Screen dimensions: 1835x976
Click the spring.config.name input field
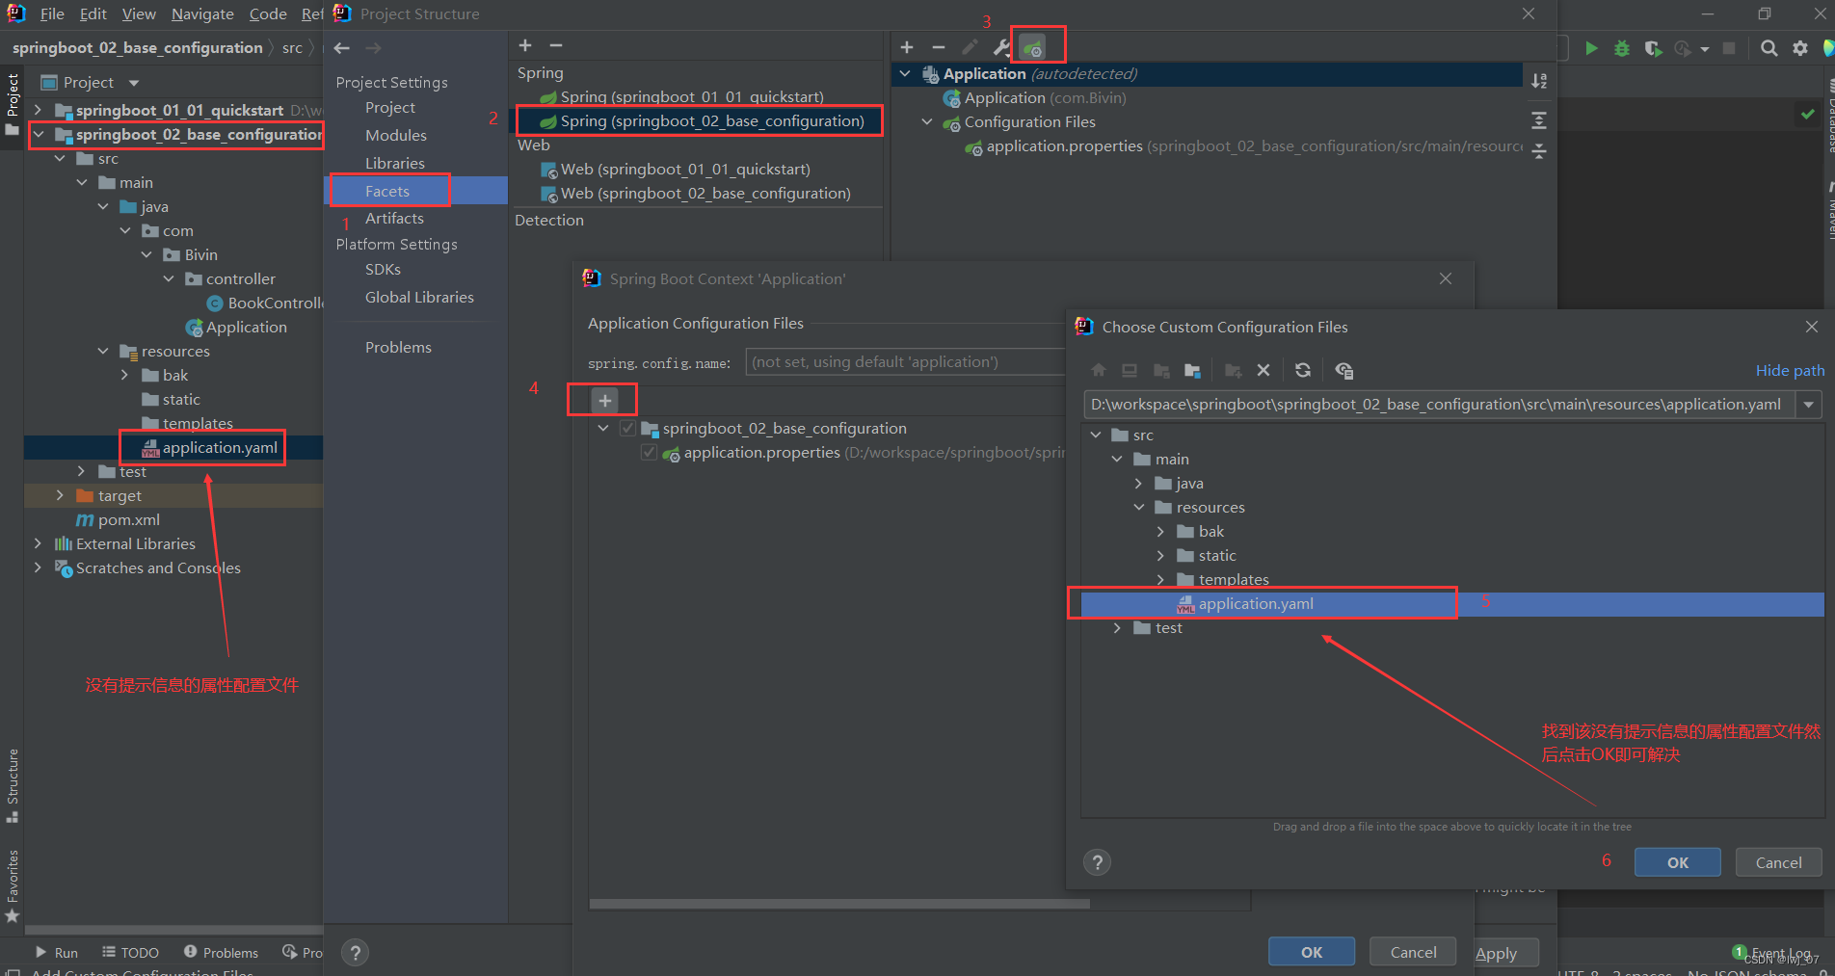pyautogui.click(x=906, y=362)
